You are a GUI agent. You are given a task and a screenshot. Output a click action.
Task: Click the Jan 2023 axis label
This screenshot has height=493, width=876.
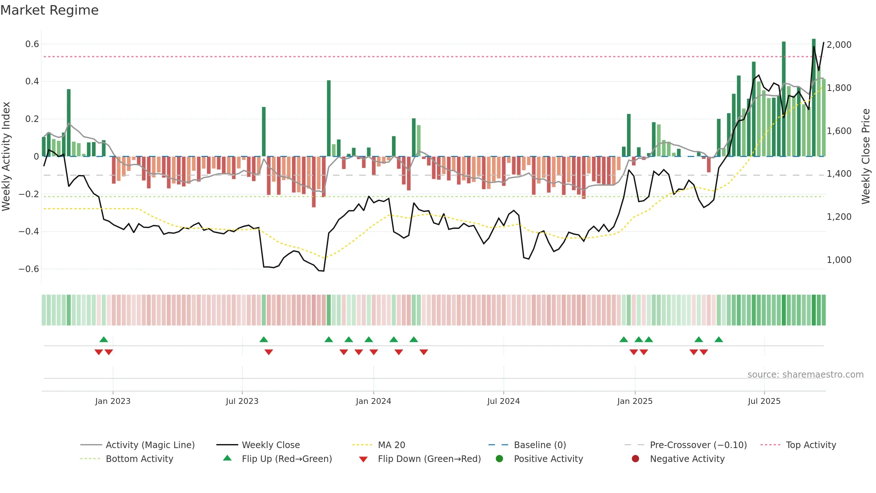(113, 401)
